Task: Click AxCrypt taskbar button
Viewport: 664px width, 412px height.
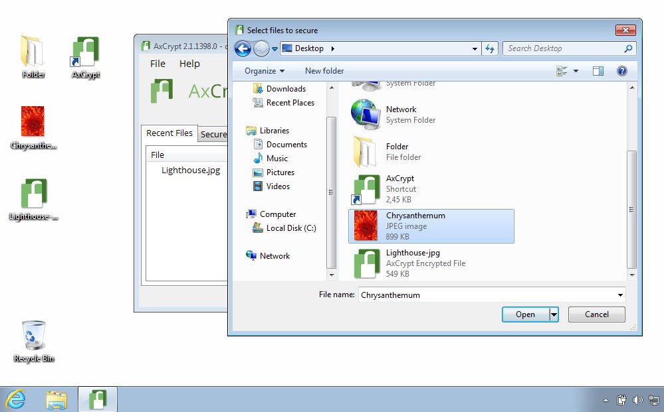Action: [x=98, y=399]
